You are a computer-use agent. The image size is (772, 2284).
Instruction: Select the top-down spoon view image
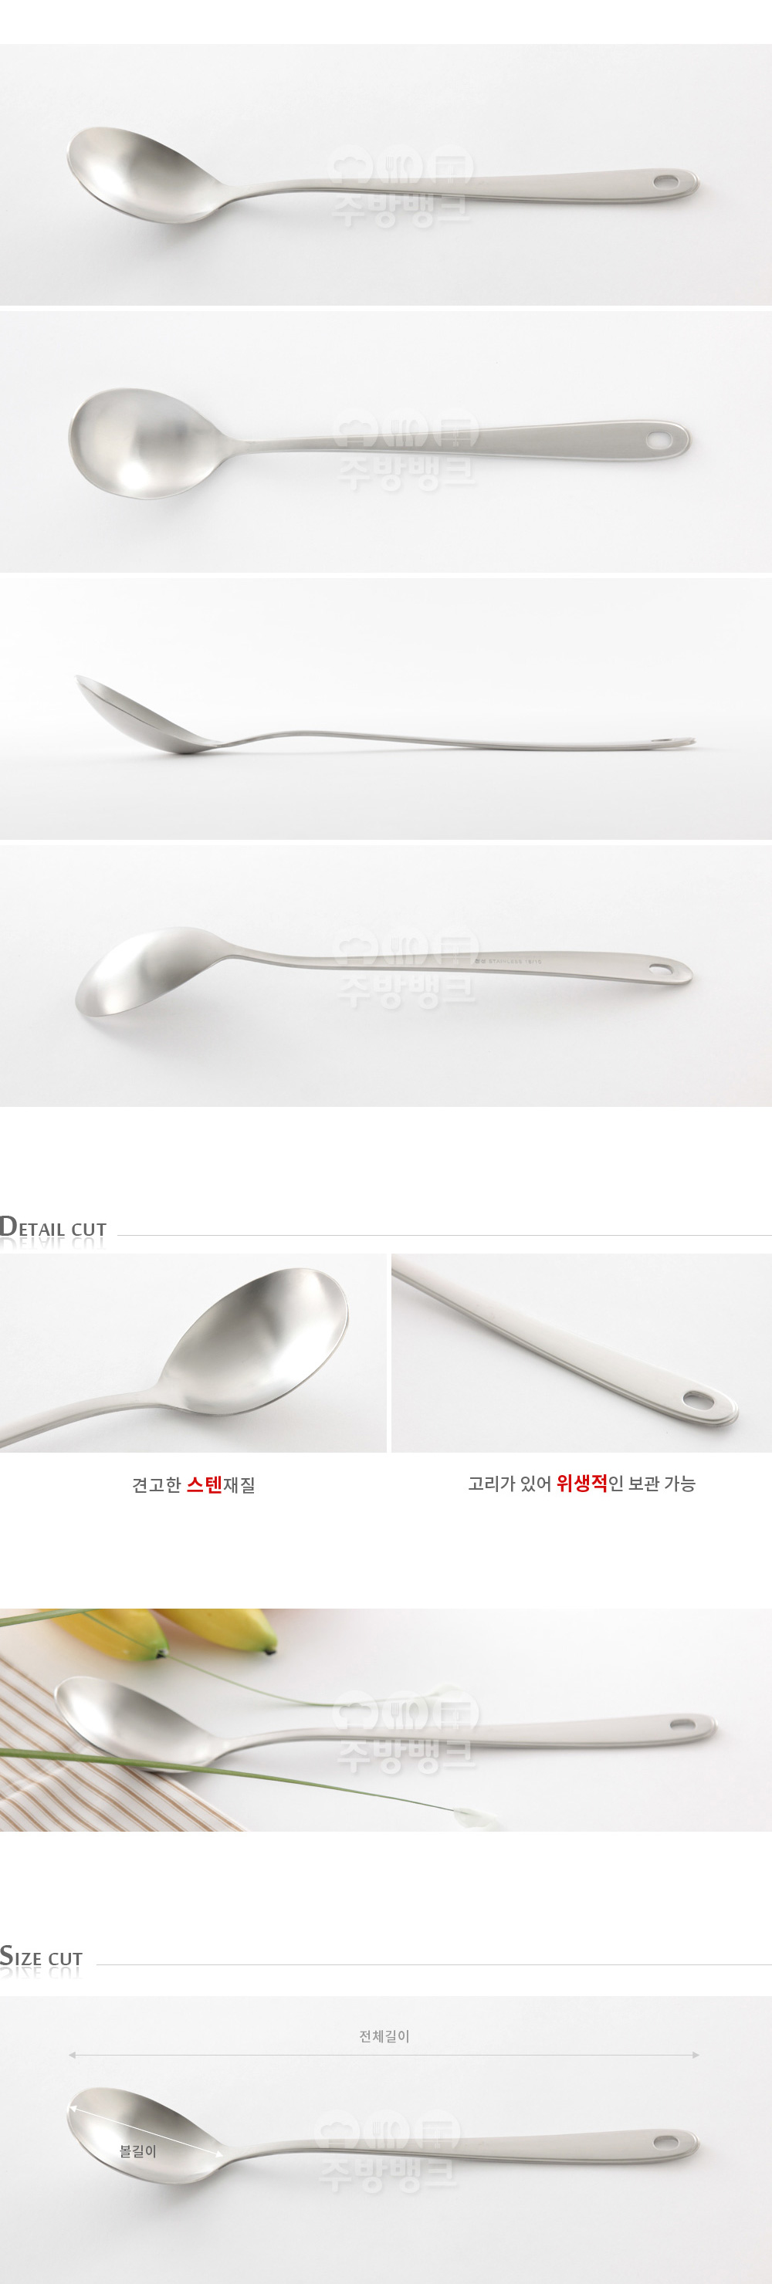pyautogui.click(x=385, y=442)
